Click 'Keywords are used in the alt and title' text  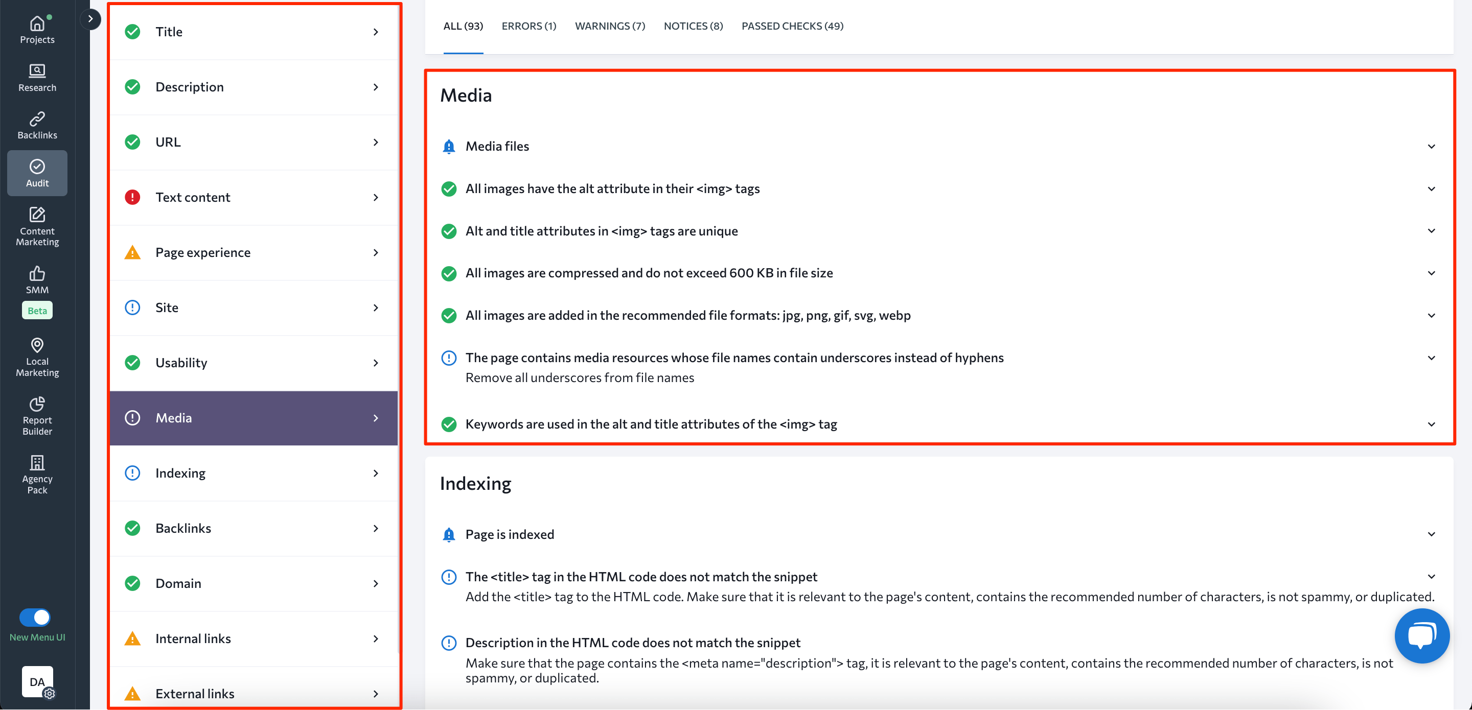click(651, 424)
